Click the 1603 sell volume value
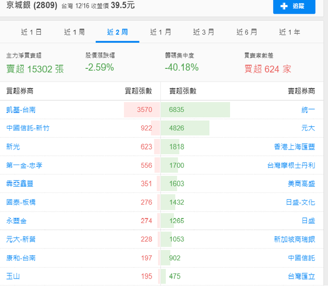This screenshot has width=328, height=295. pyautogui.click(x=177, y=184)
